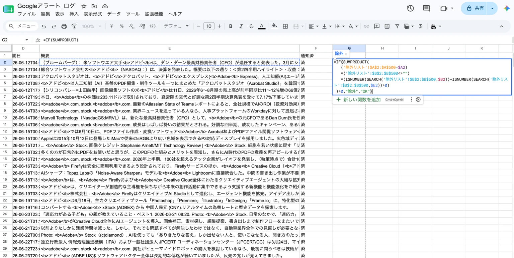Expand the share options arrow
Image resolution: width=514 pixels, height=258 pixels.
pyautogui.click(x=492, y=8)
